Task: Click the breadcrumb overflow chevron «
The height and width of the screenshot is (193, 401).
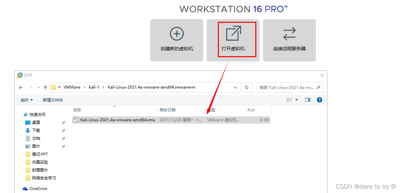Action: click(59, 87)
